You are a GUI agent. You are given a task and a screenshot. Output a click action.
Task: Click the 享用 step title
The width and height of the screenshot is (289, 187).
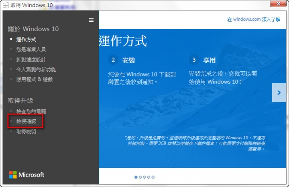210,60
